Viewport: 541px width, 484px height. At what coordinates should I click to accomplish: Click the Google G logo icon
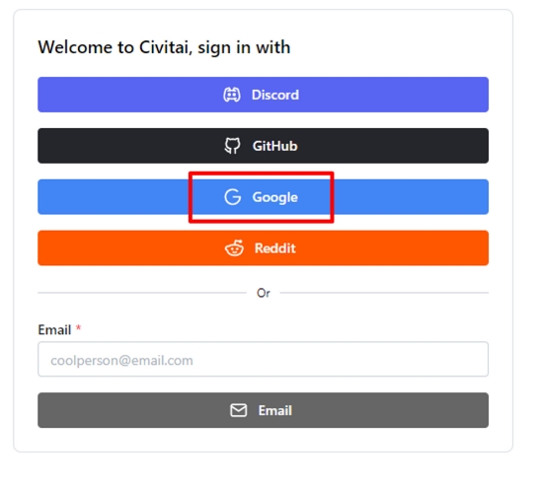click(x=233, y=197)
